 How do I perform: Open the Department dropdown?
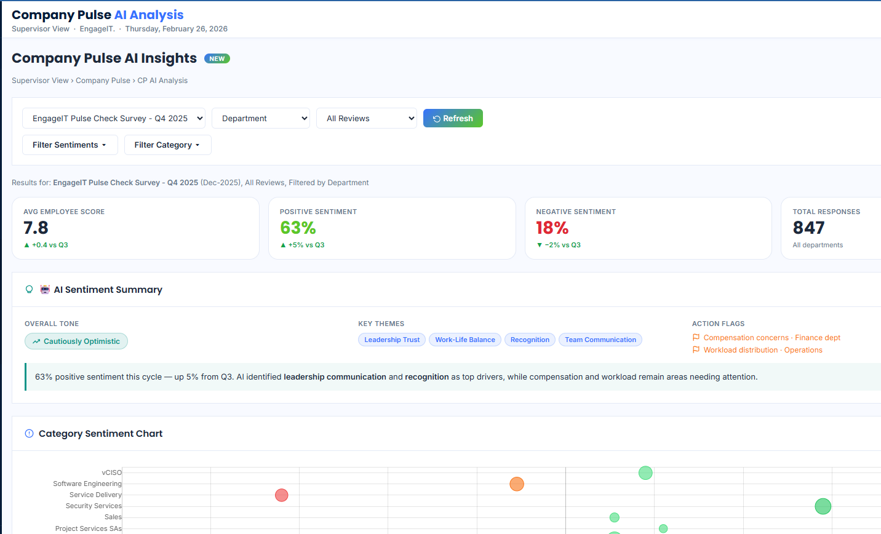click(261, 118)
